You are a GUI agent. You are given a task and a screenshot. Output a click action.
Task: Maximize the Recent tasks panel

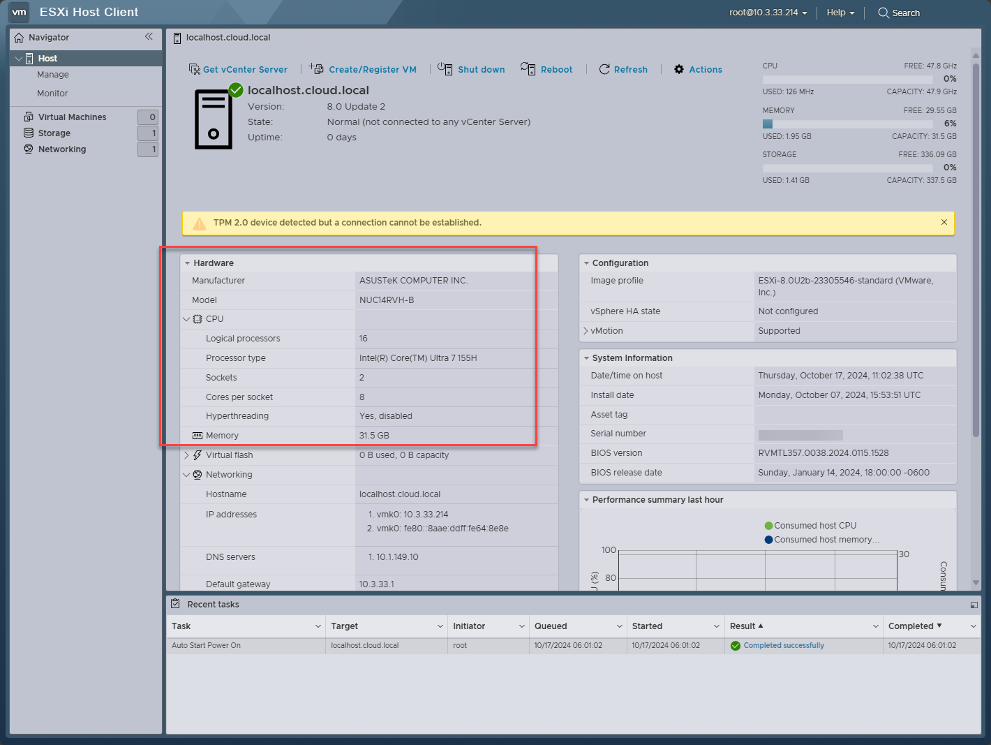tap(974, 605)
